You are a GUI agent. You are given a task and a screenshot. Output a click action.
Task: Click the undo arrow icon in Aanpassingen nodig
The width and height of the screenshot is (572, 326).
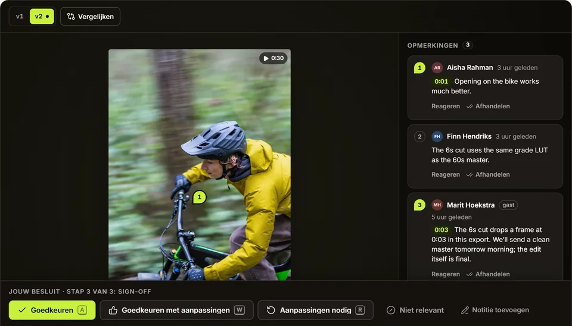(271, 310)
